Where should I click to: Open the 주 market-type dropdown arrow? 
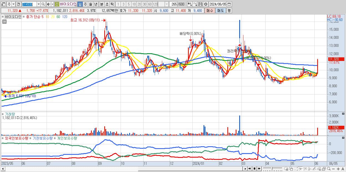tap(13, 4)
